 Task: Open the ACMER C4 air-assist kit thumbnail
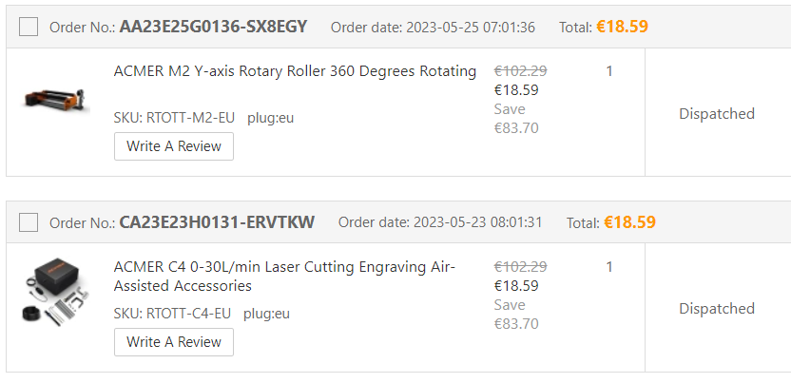(55, 291)
